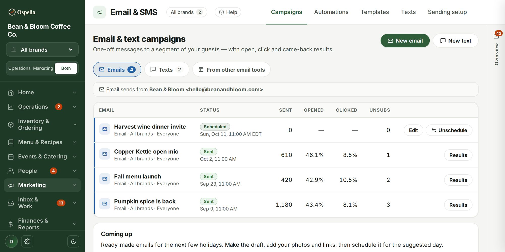Click the Operations chart icon in sidebar
Screen dimensions: 505x252
tap(11, 107)
